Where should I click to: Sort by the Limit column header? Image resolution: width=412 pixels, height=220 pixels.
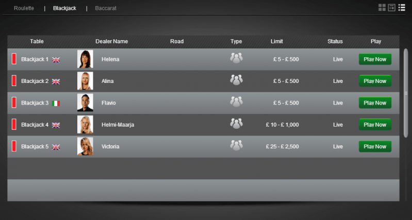tap(277, 41)
